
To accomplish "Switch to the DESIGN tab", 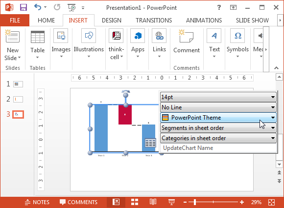I will 112,20.
